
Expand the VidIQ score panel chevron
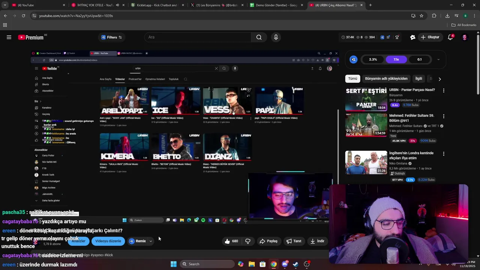tap(438, 59)
